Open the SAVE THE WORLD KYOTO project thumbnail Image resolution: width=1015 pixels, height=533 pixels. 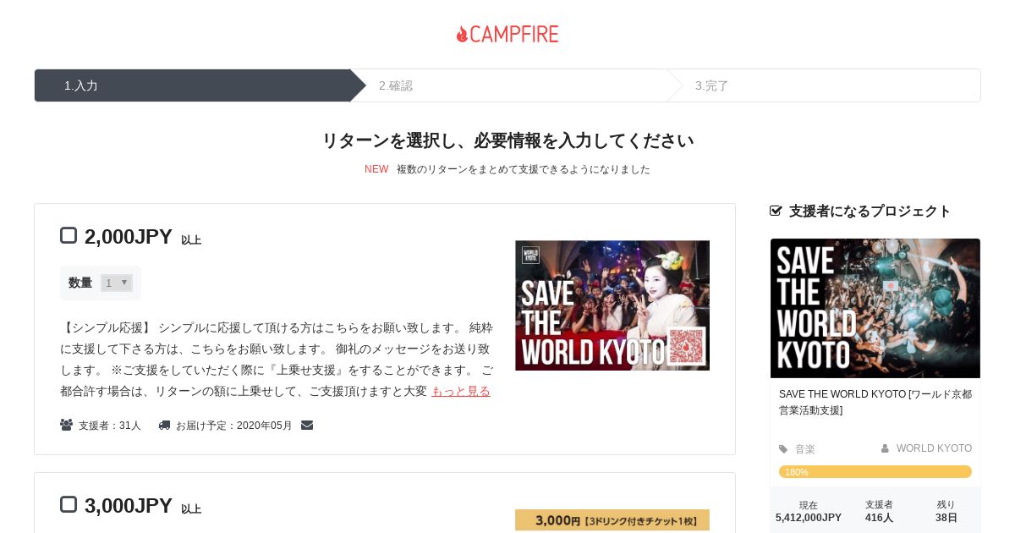875,308
